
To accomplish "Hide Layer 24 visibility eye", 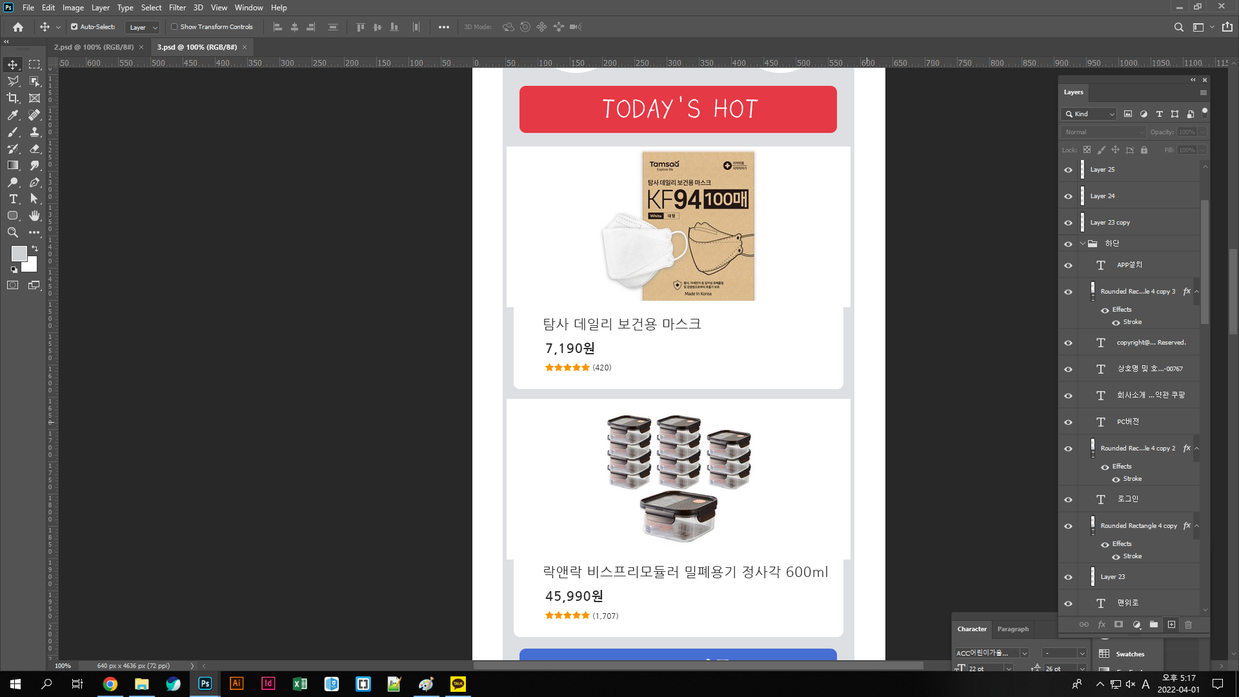I will [x=1068, y=197].
